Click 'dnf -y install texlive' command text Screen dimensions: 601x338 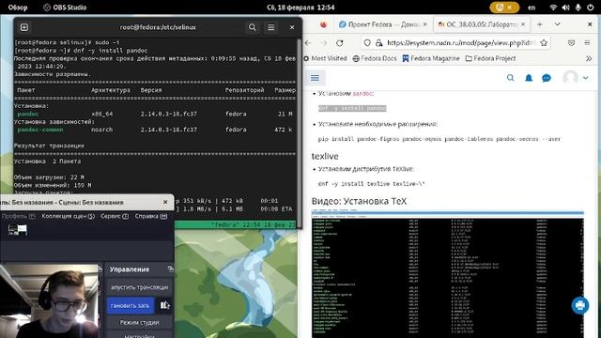click(x=371, y=184)
